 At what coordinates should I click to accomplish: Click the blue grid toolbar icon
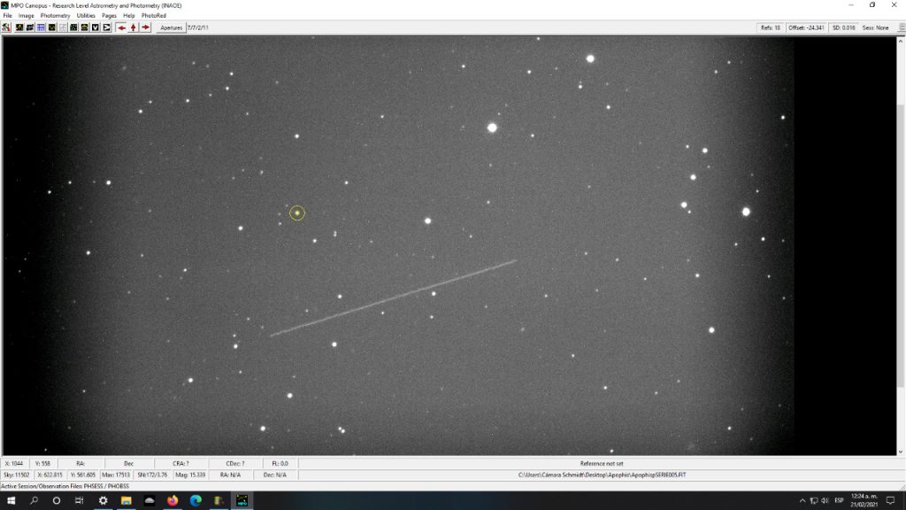41,27
